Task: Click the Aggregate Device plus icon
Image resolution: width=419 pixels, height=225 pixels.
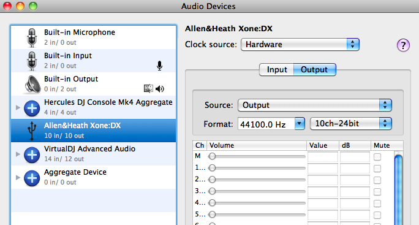Action: (x=32, y=178)
